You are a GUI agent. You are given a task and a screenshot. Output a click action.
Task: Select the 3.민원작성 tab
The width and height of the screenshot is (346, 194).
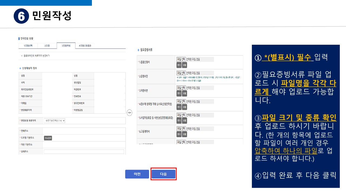66,46
